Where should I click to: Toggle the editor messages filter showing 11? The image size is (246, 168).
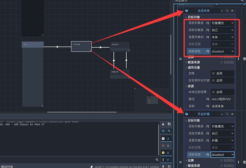click(x=166, y=160)
